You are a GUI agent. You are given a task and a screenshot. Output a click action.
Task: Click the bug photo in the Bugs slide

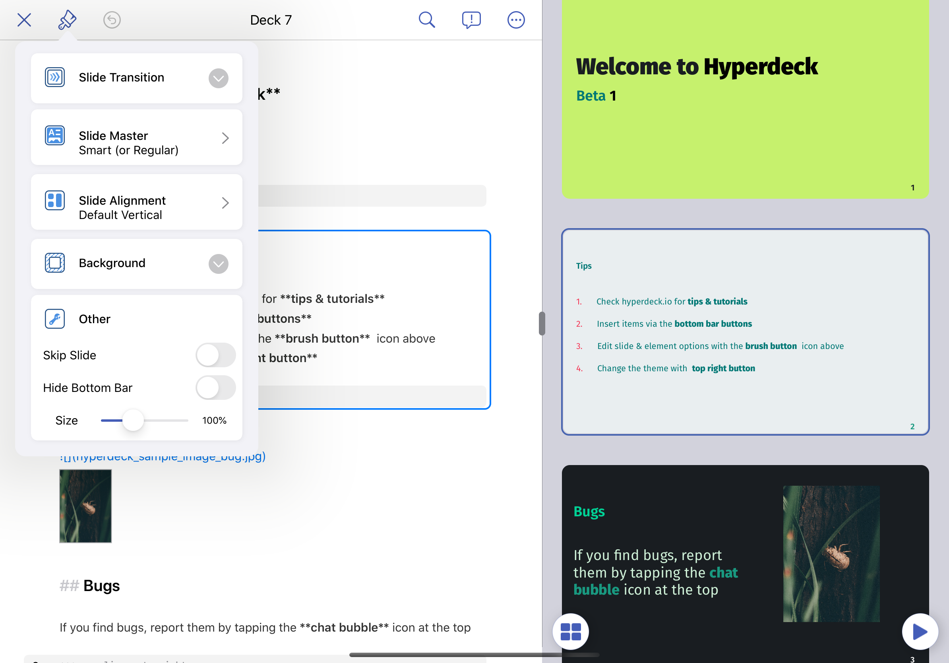click(x=831, y=553)
